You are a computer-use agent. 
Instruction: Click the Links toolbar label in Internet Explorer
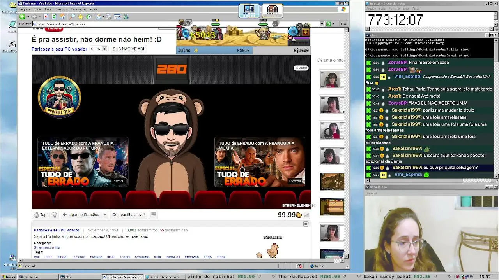pyautogui.click(x=344, y=24)
